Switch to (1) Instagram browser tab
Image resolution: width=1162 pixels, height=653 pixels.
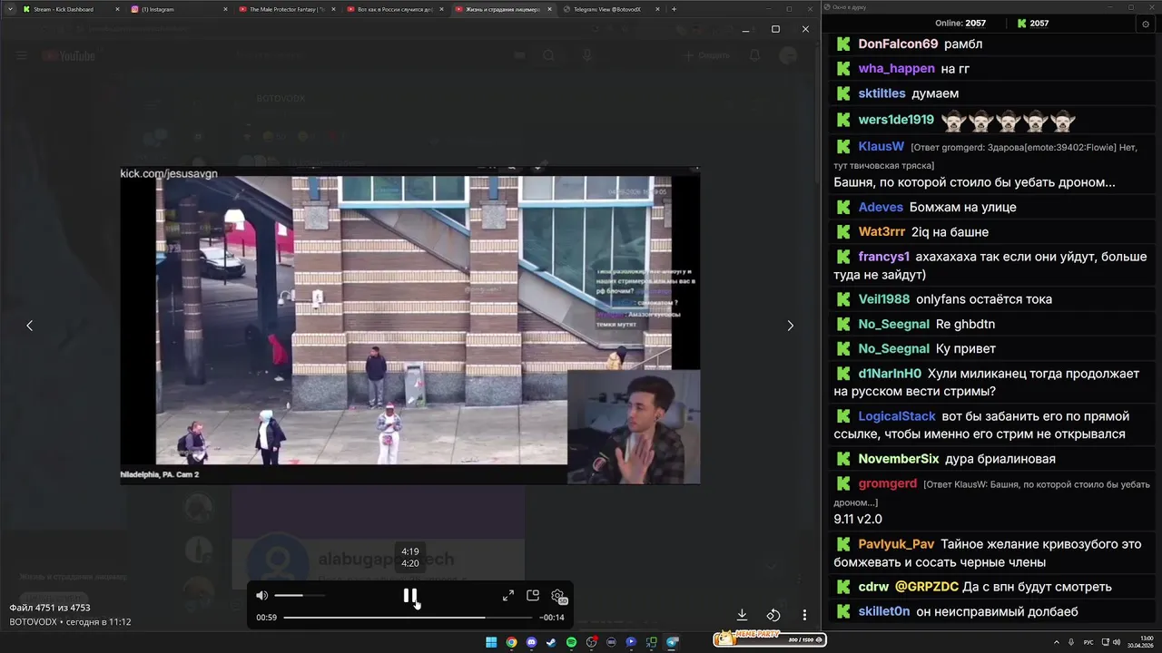click(179, 9)
